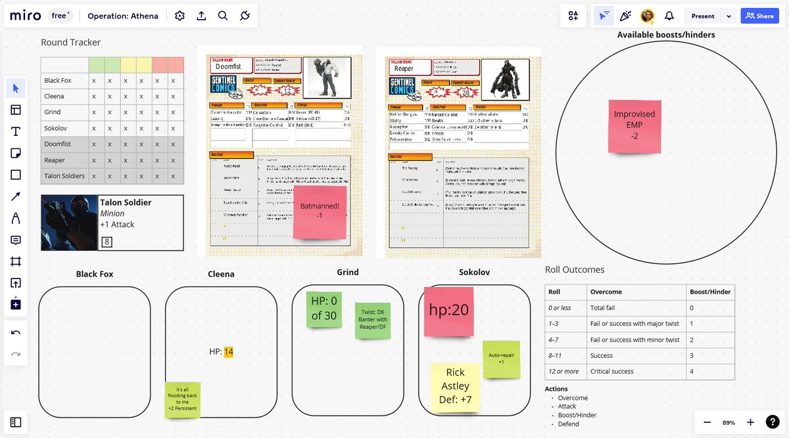Open the help question mark
Screen dimensions: 789x438
pos(773,422)
